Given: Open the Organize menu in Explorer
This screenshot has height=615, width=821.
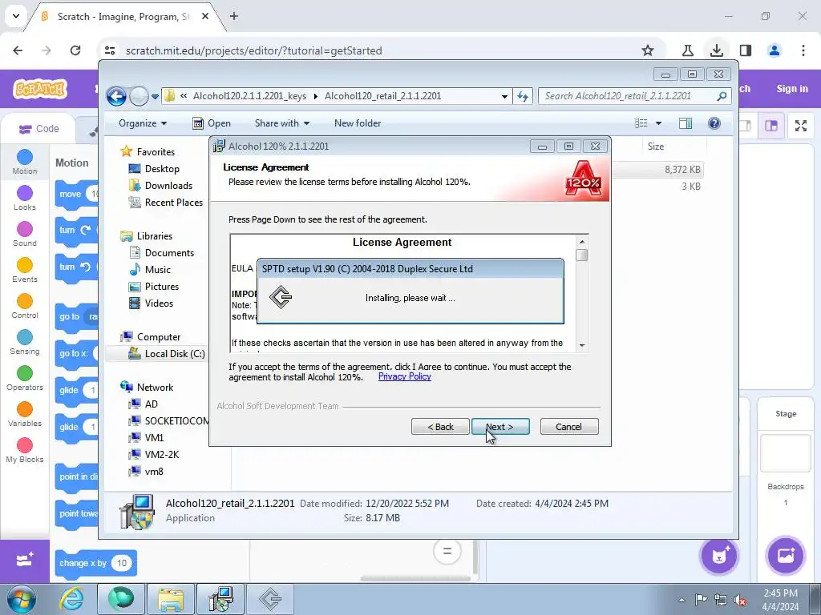Looking at the screenshot, I should (143, 123).
